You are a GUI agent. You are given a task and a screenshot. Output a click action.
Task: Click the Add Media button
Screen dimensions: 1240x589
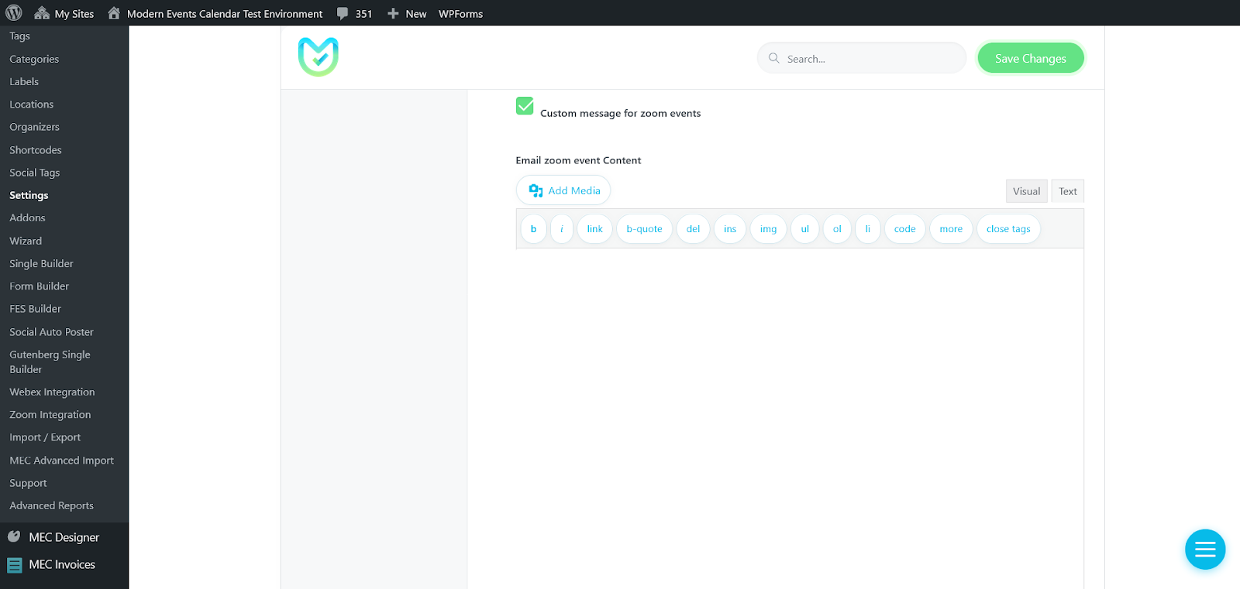pyautogui.click(x=563, y=190)
